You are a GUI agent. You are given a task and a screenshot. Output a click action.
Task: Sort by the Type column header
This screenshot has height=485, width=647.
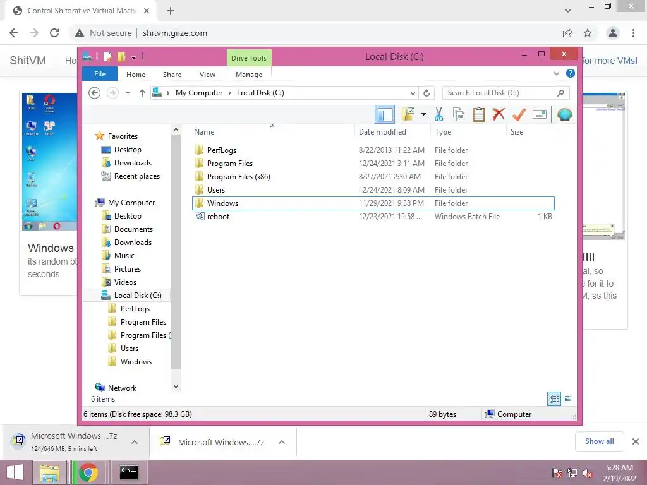point(468,132)
